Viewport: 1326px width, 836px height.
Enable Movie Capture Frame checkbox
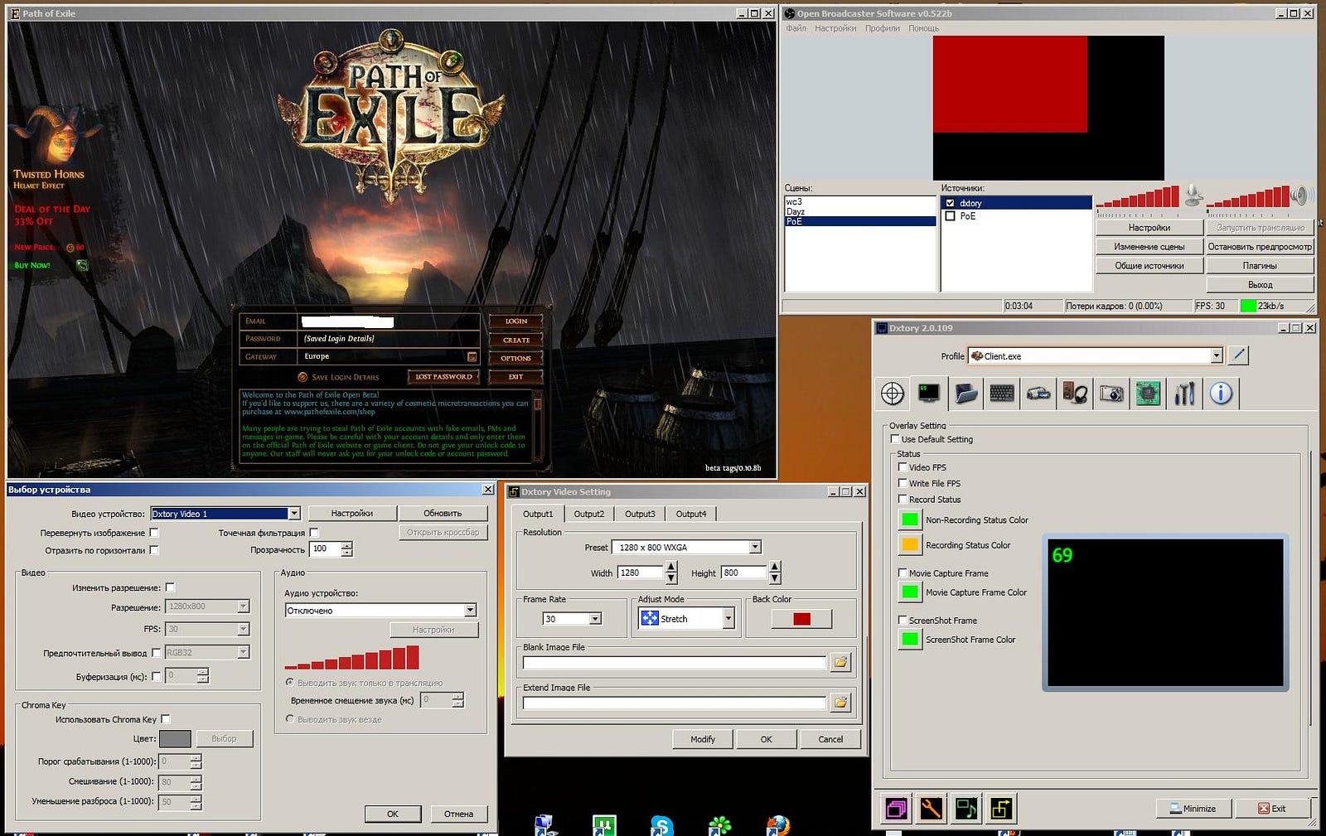tap(903, 573)
